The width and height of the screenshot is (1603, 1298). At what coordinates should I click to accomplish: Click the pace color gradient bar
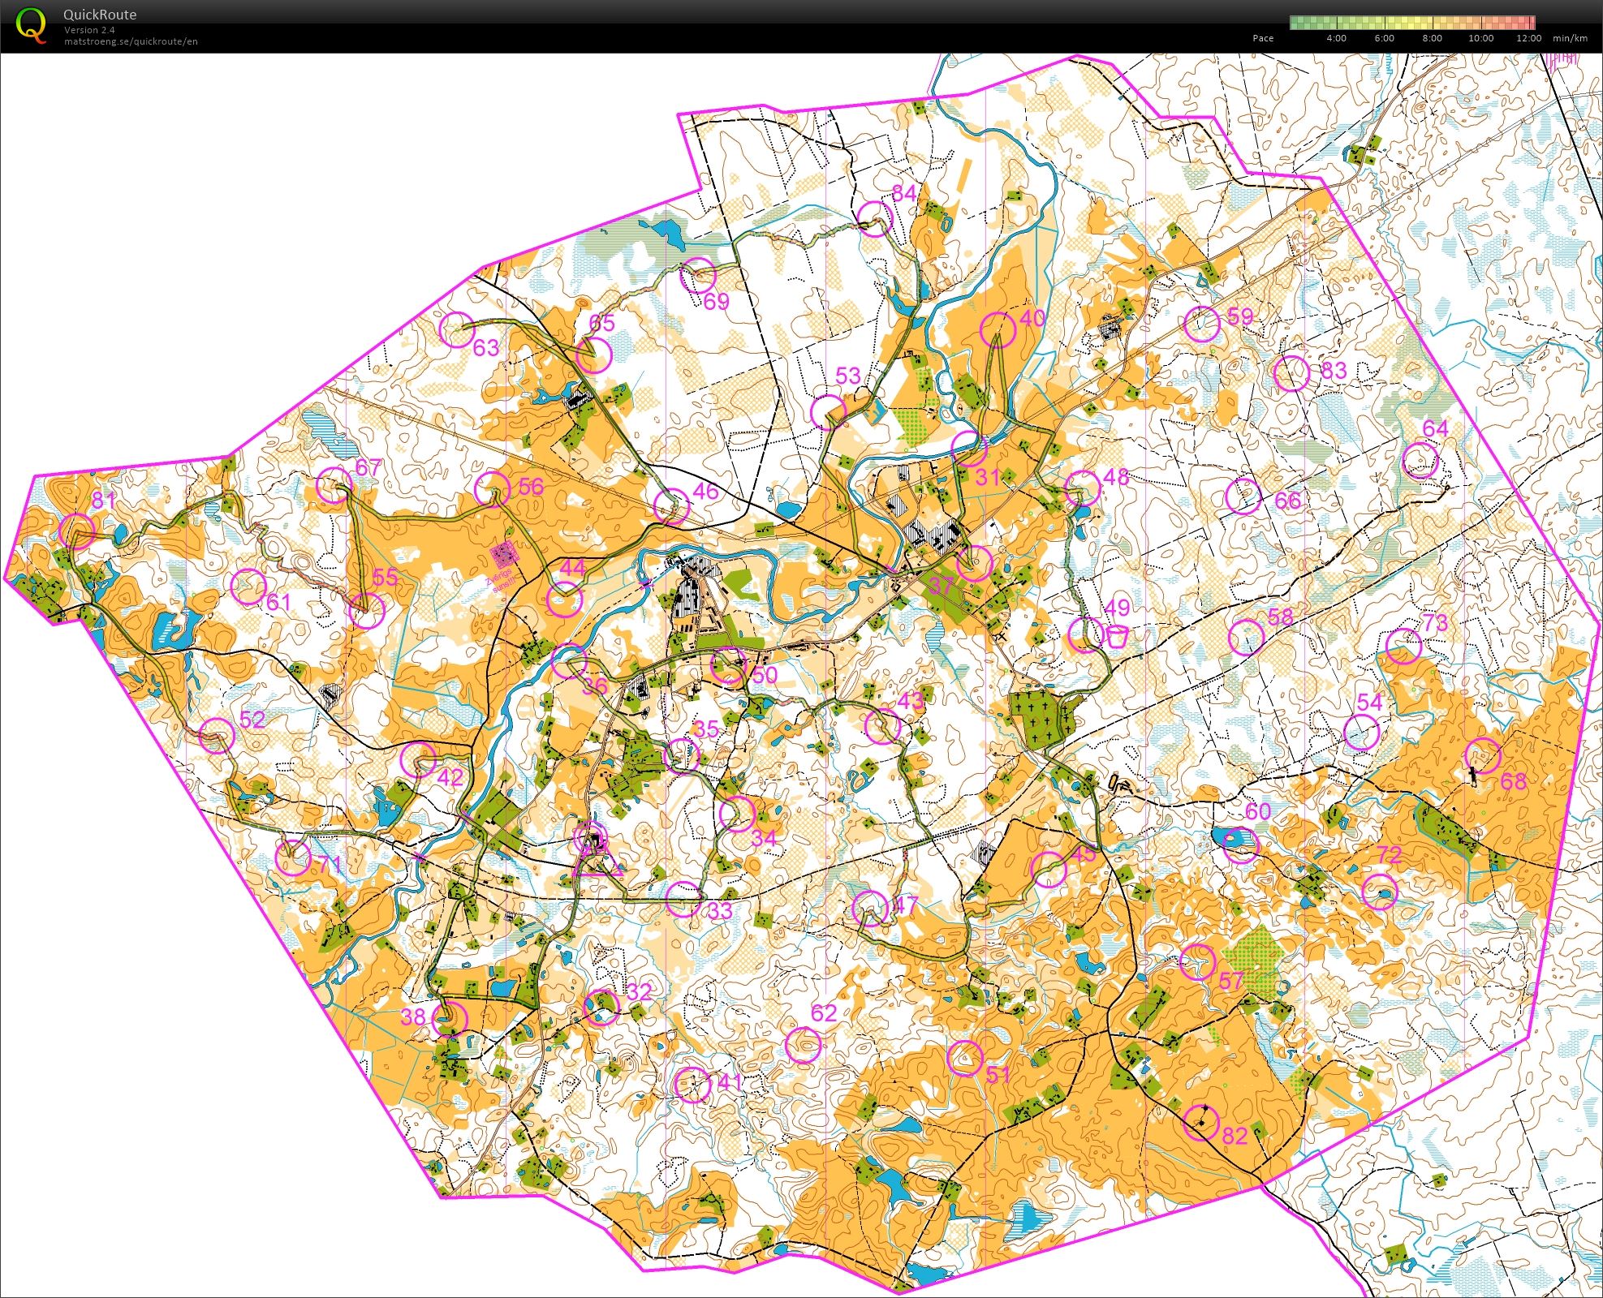pos(1412,23)
